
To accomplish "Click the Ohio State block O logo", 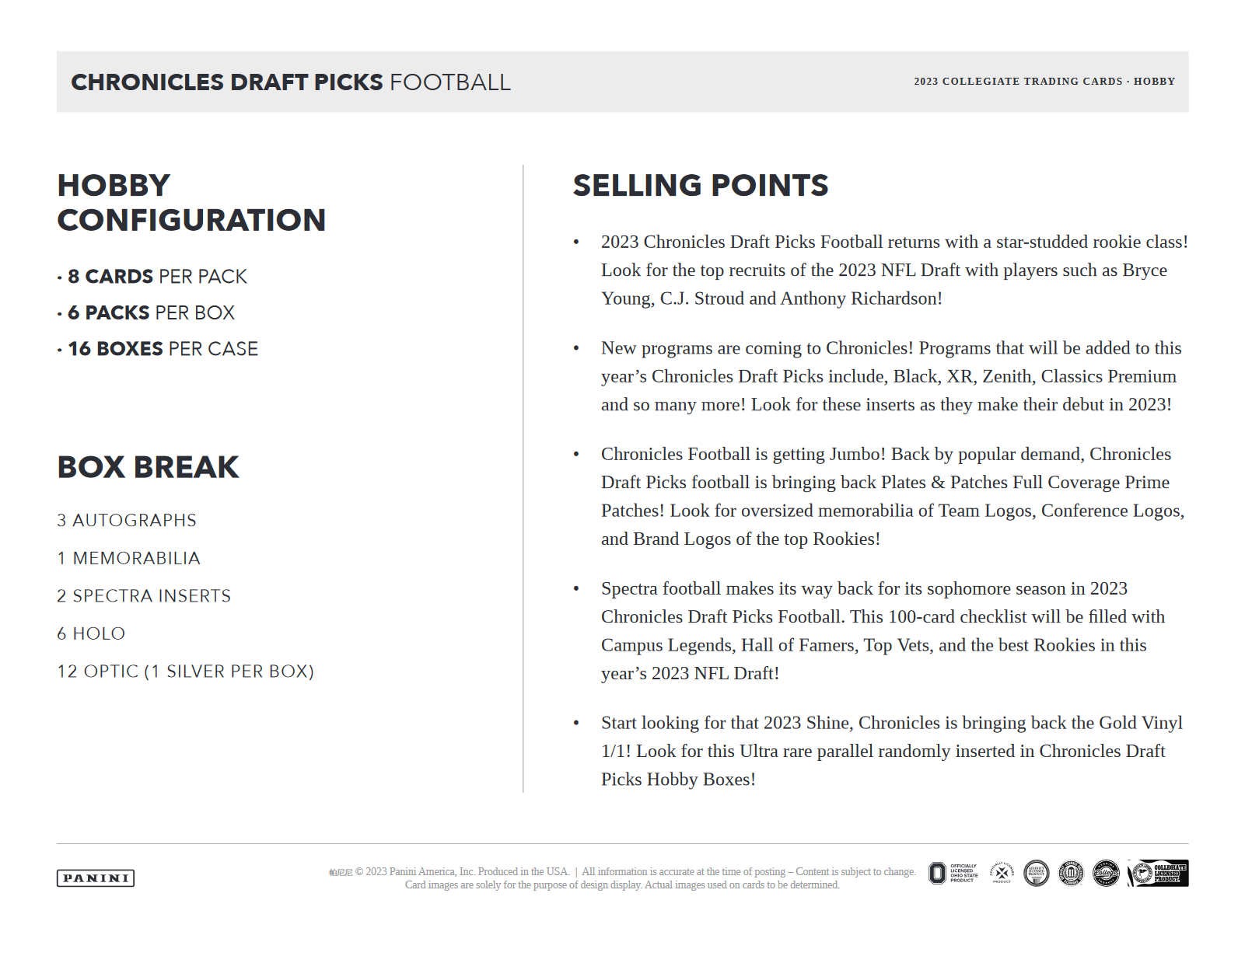I will click(x=938, y=874).
